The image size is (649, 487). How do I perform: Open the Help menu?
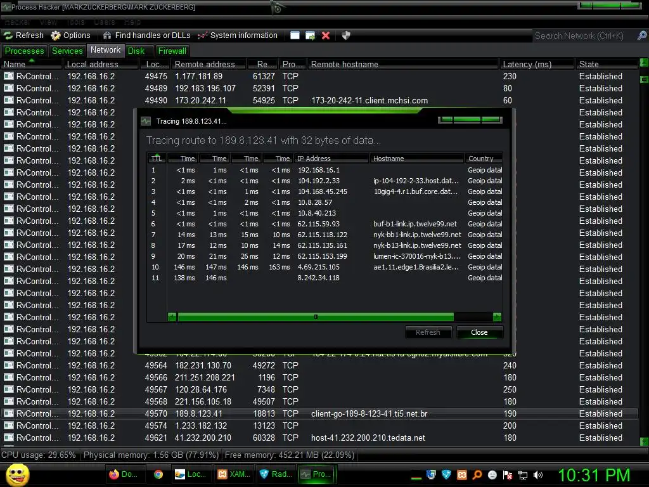coord(132,22)
